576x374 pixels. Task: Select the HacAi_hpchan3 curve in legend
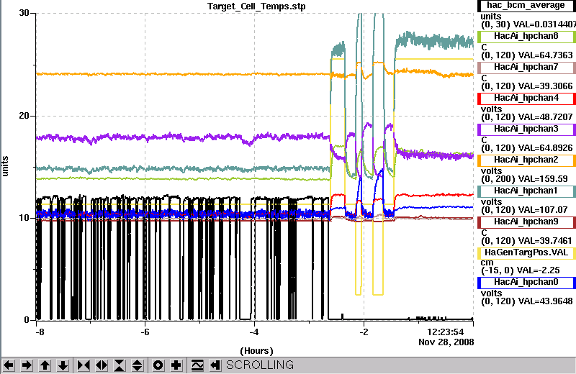[526, 129]
